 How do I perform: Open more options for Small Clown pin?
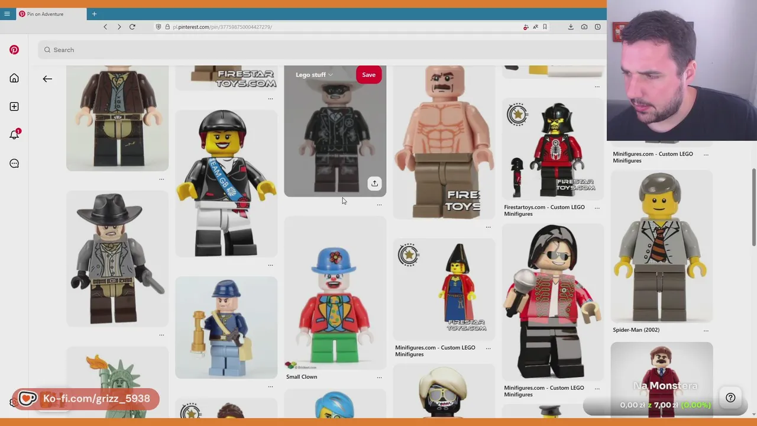379,377
